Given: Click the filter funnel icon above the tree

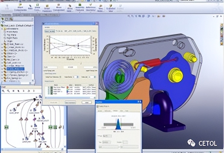Looking at the screenshot, I should point(3,22).
